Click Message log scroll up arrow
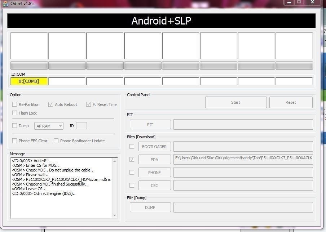326x232 pixels. (115, 161)
